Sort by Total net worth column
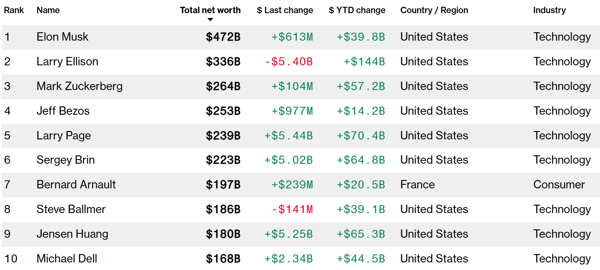Viewport: 600px width, 270px height. click(x=210, y=10)
